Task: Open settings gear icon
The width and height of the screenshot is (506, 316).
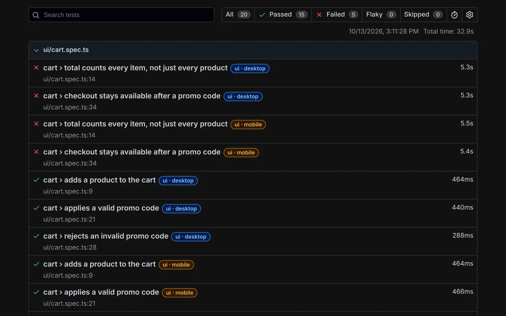Action: (x=470, y=15)
